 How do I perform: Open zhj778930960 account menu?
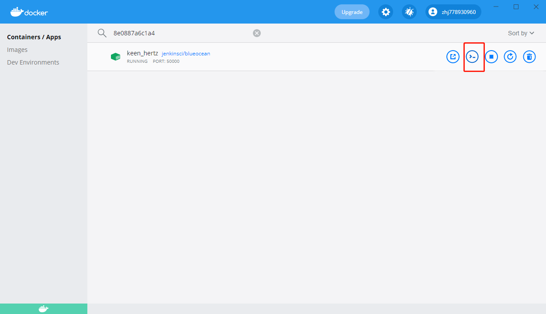[453, 12]
